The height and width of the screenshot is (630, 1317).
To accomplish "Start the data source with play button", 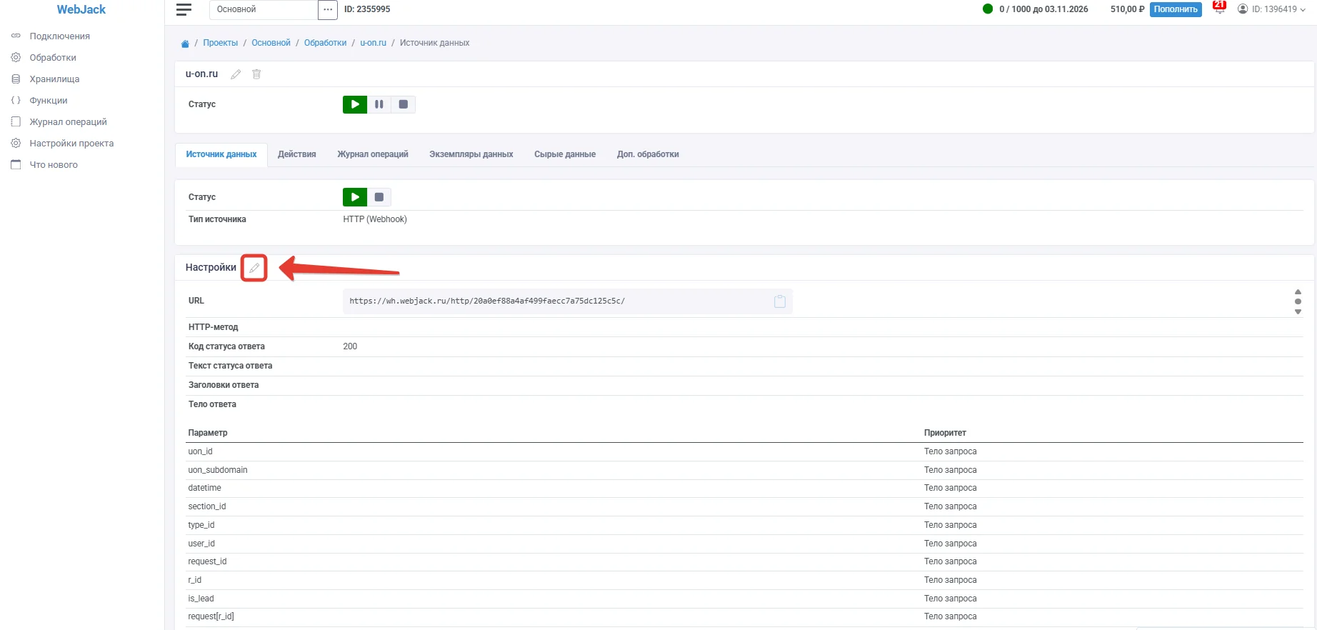I will click(x=355, y=197).
